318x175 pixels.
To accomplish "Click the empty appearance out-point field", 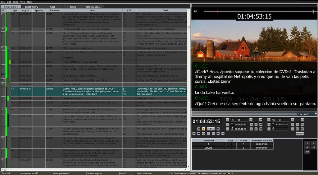I will tap(280, 129).
